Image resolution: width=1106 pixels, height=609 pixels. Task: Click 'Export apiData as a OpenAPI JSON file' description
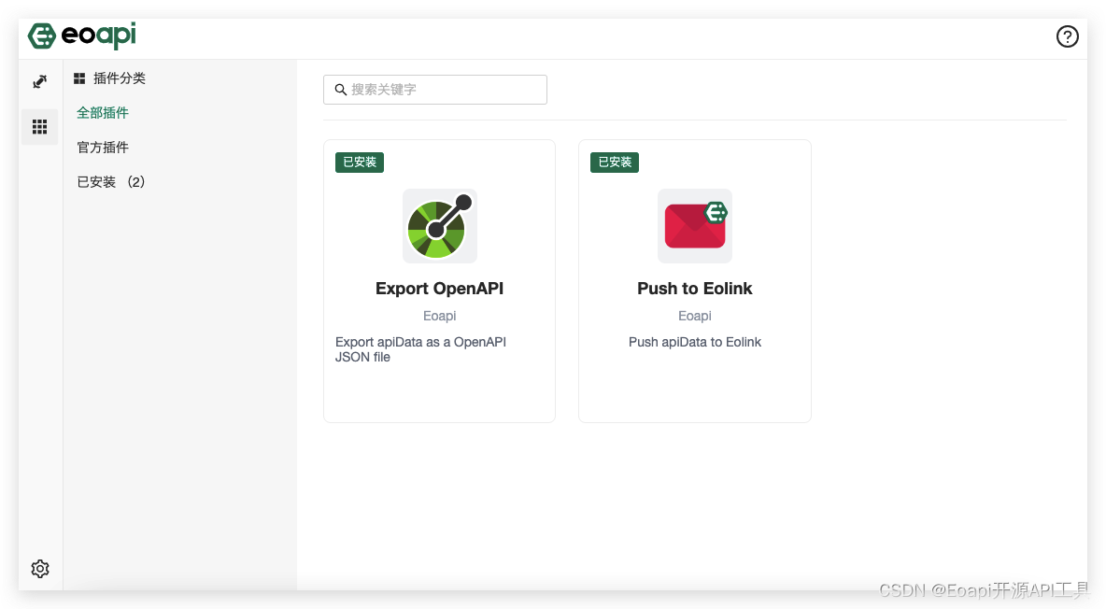421,349
